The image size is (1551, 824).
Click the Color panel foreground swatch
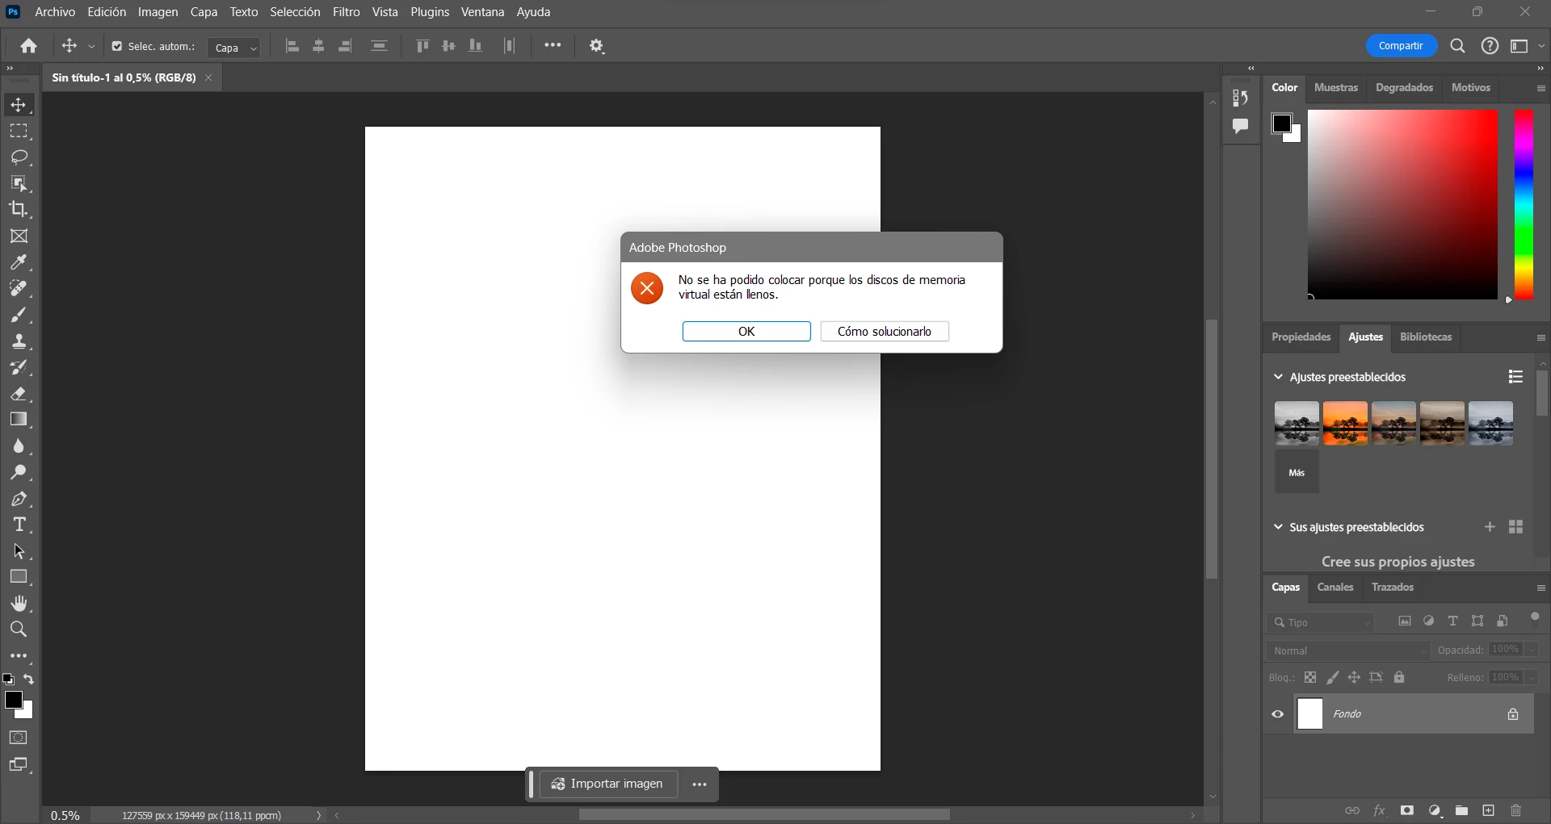[1282, 123]
